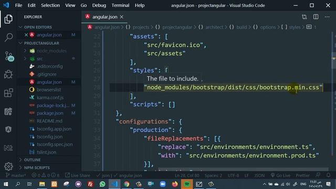Click build in the breadcrumb
Screen dimensions: 336x189
click(x=241, y=27)
